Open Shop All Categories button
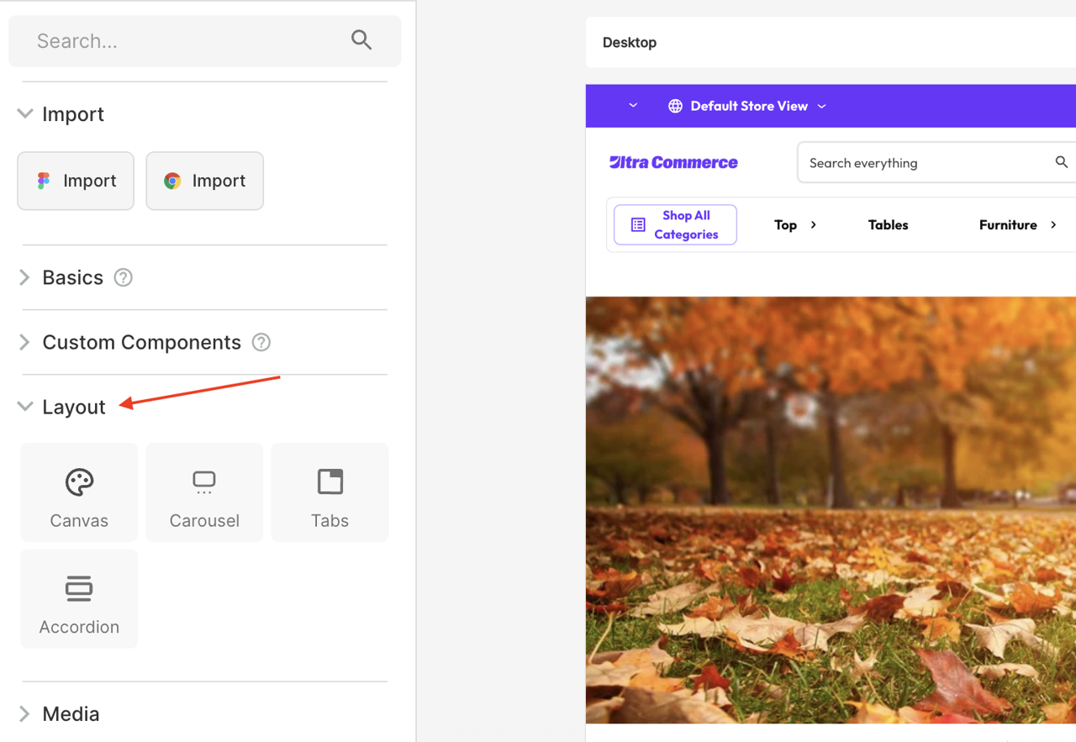This screenshot has width=1076, height=742. (x=675, y=224)
